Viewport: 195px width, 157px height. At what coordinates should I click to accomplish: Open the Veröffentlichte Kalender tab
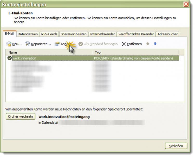(136, 34)
